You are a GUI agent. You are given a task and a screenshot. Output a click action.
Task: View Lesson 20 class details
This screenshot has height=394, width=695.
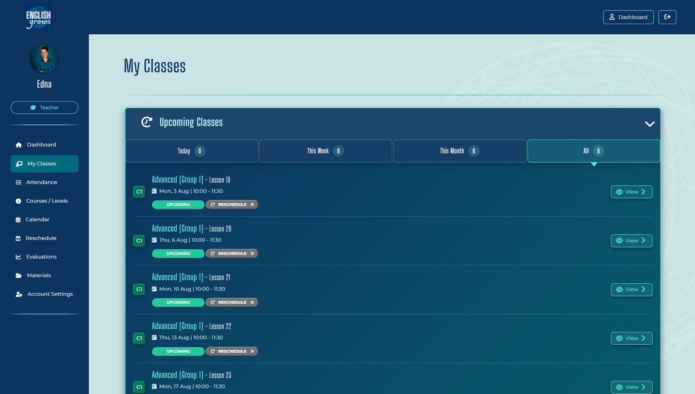point(631,241)
